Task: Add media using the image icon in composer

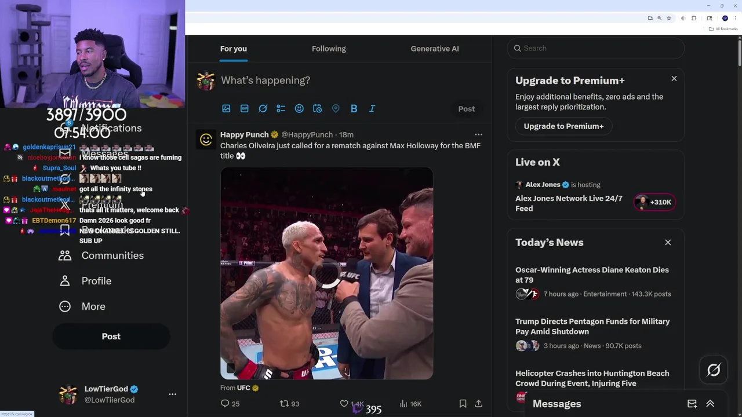Action: [226, 108]
